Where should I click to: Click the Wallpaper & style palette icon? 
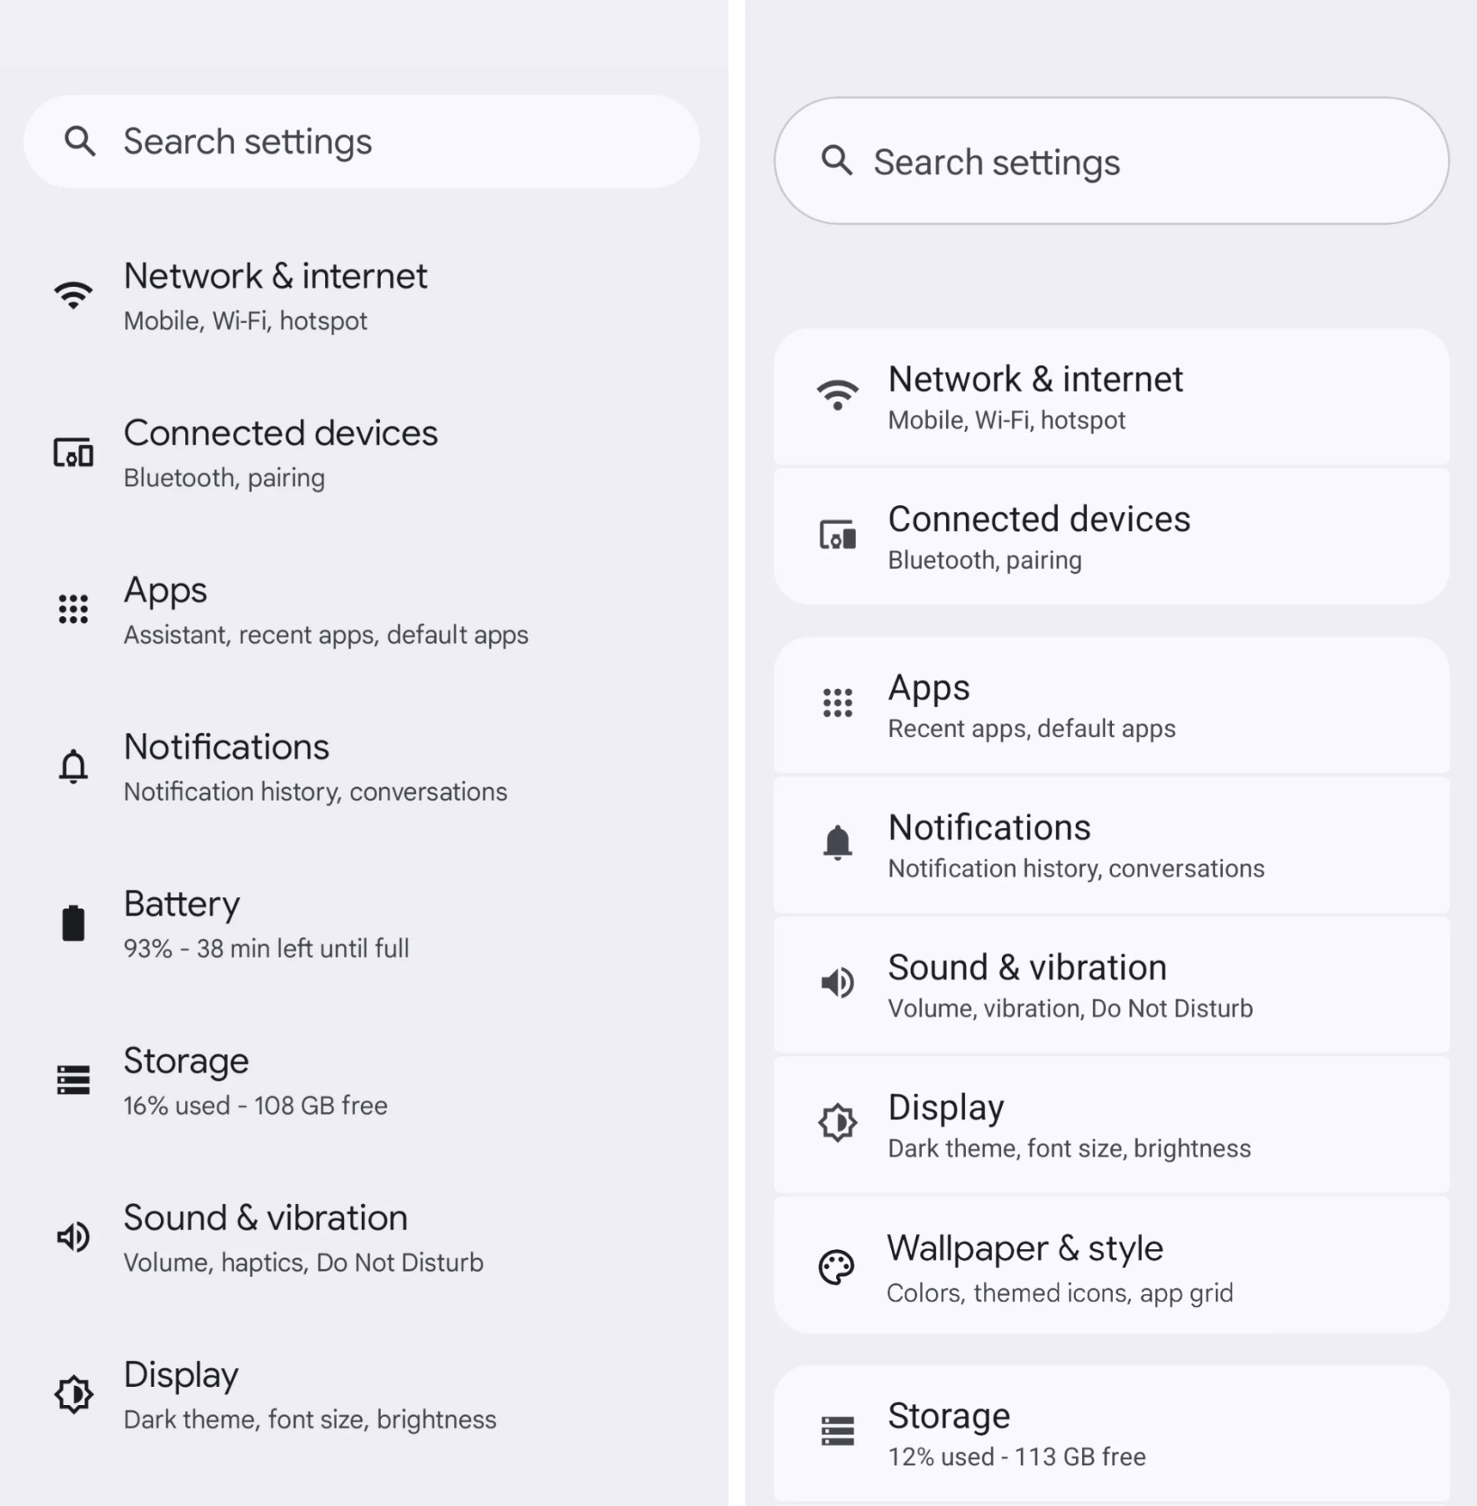point(836,1268)
